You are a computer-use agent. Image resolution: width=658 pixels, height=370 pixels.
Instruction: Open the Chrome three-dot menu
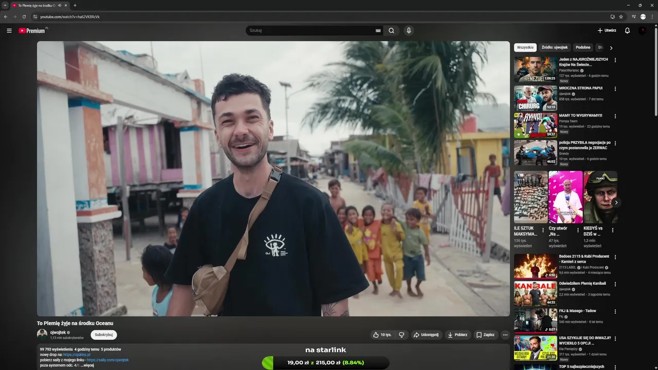[x=652, y=16]
